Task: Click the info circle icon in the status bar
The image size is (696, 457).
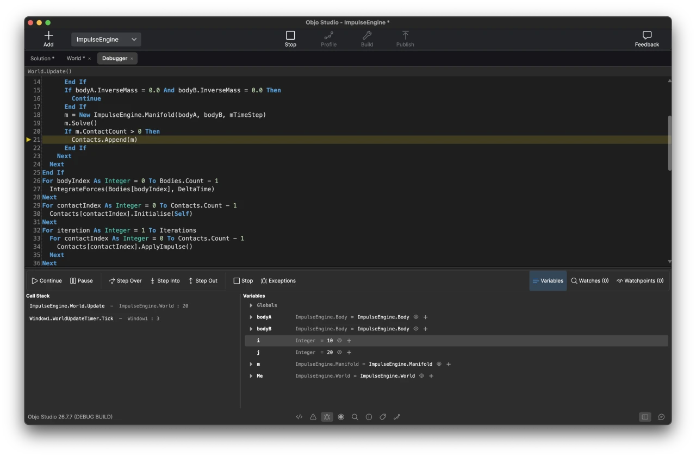Action: pyautogui.click(x=369, y=417)
